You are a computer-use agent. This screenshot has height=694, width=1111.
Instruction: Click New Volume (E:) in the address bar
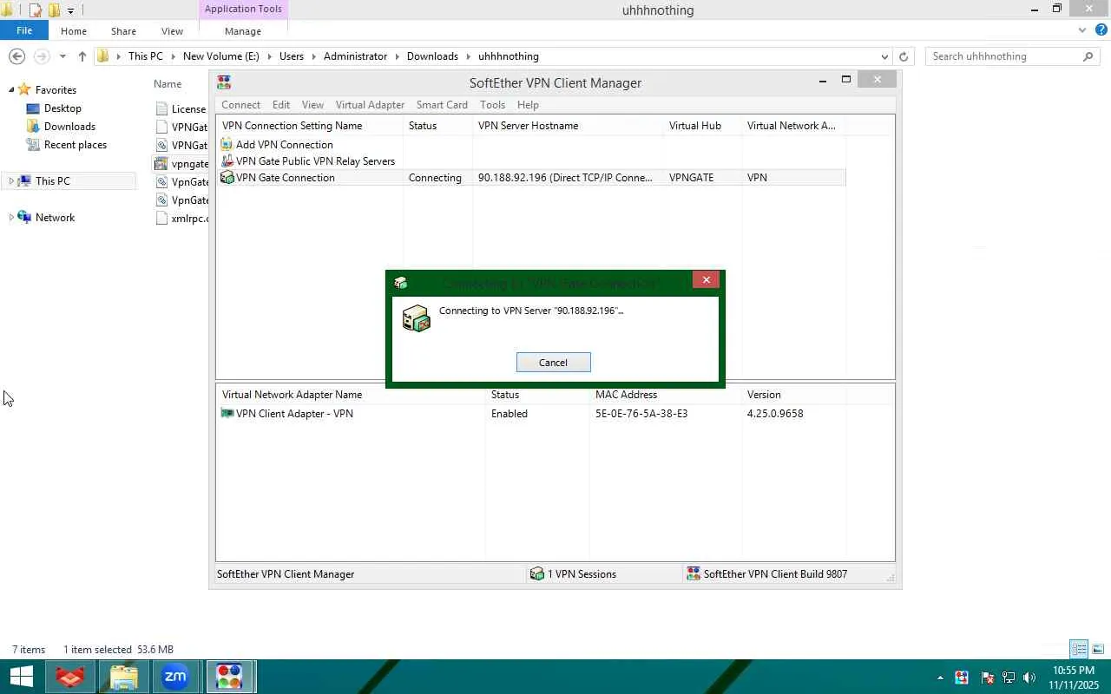[x=221, y=56]
